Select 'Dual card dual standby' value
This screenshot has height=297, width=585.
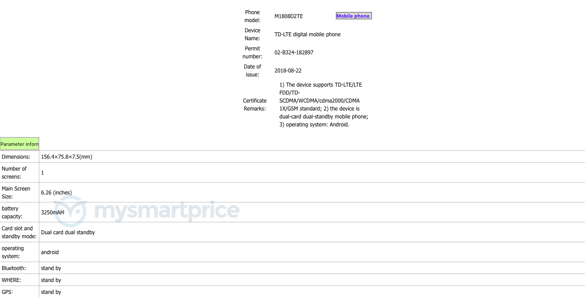point(68,232)
